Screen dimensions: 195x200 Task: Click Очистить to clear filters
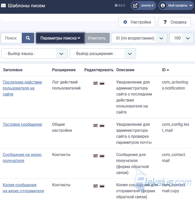97,38
